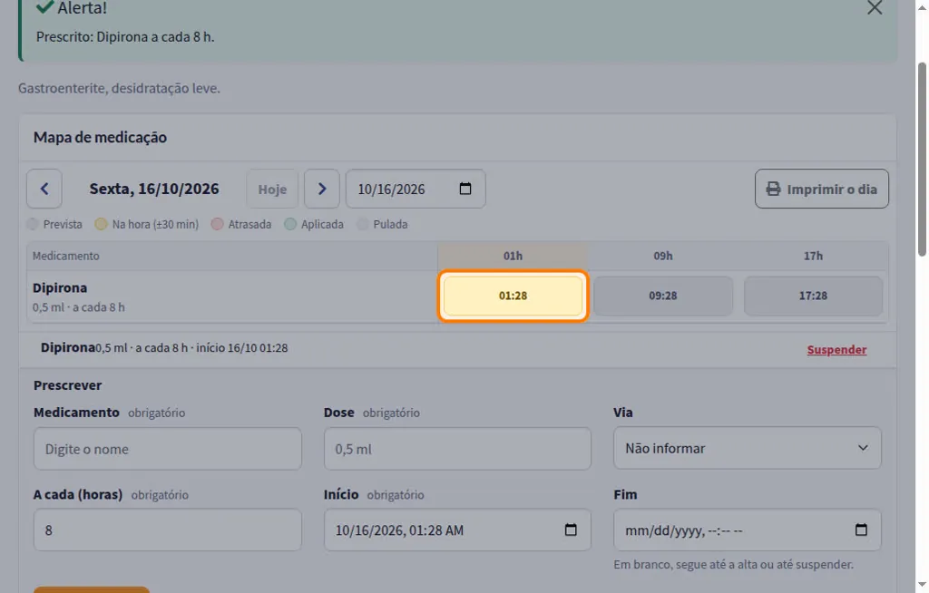Open calendar picker in Início field
The width and height of the screenshot is (929, 593).
coord(571,530)
